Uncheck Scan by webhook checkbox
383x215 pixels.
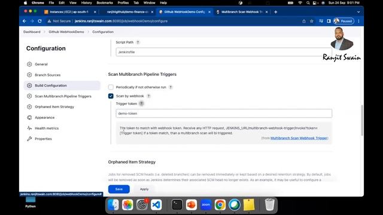111,96
